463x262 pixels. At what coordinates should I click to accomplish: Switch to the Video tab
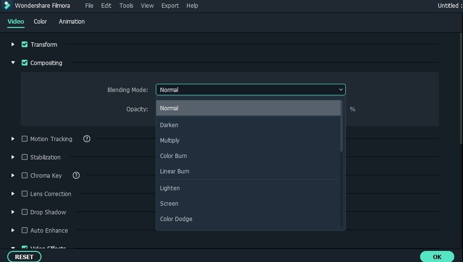coord(15,22)
